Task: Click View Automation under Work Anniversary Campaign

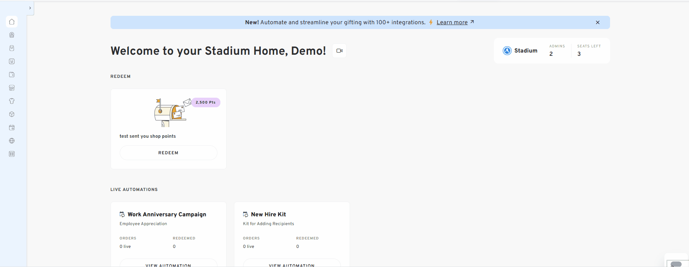Action: tap(168, 263)
